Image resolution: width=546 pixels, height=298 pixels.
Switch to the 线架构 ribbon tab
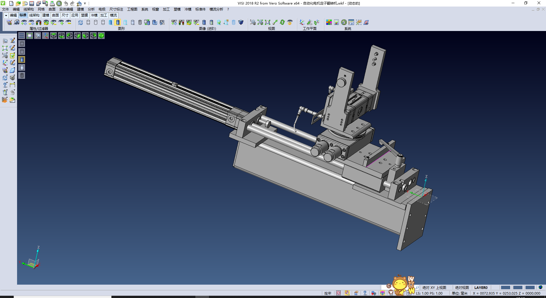point(34,15)
